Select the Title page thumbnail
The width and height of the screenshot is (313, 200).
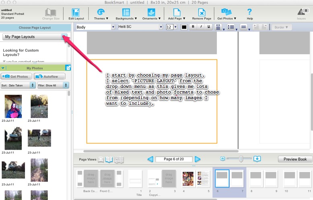[x=135, y=179]
